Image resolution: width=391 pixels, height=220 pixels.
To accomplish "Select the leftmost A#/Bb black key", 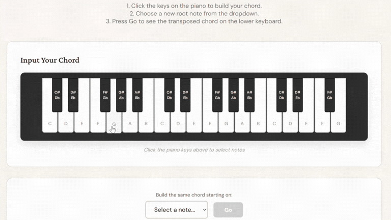I will tap(137, 95).
